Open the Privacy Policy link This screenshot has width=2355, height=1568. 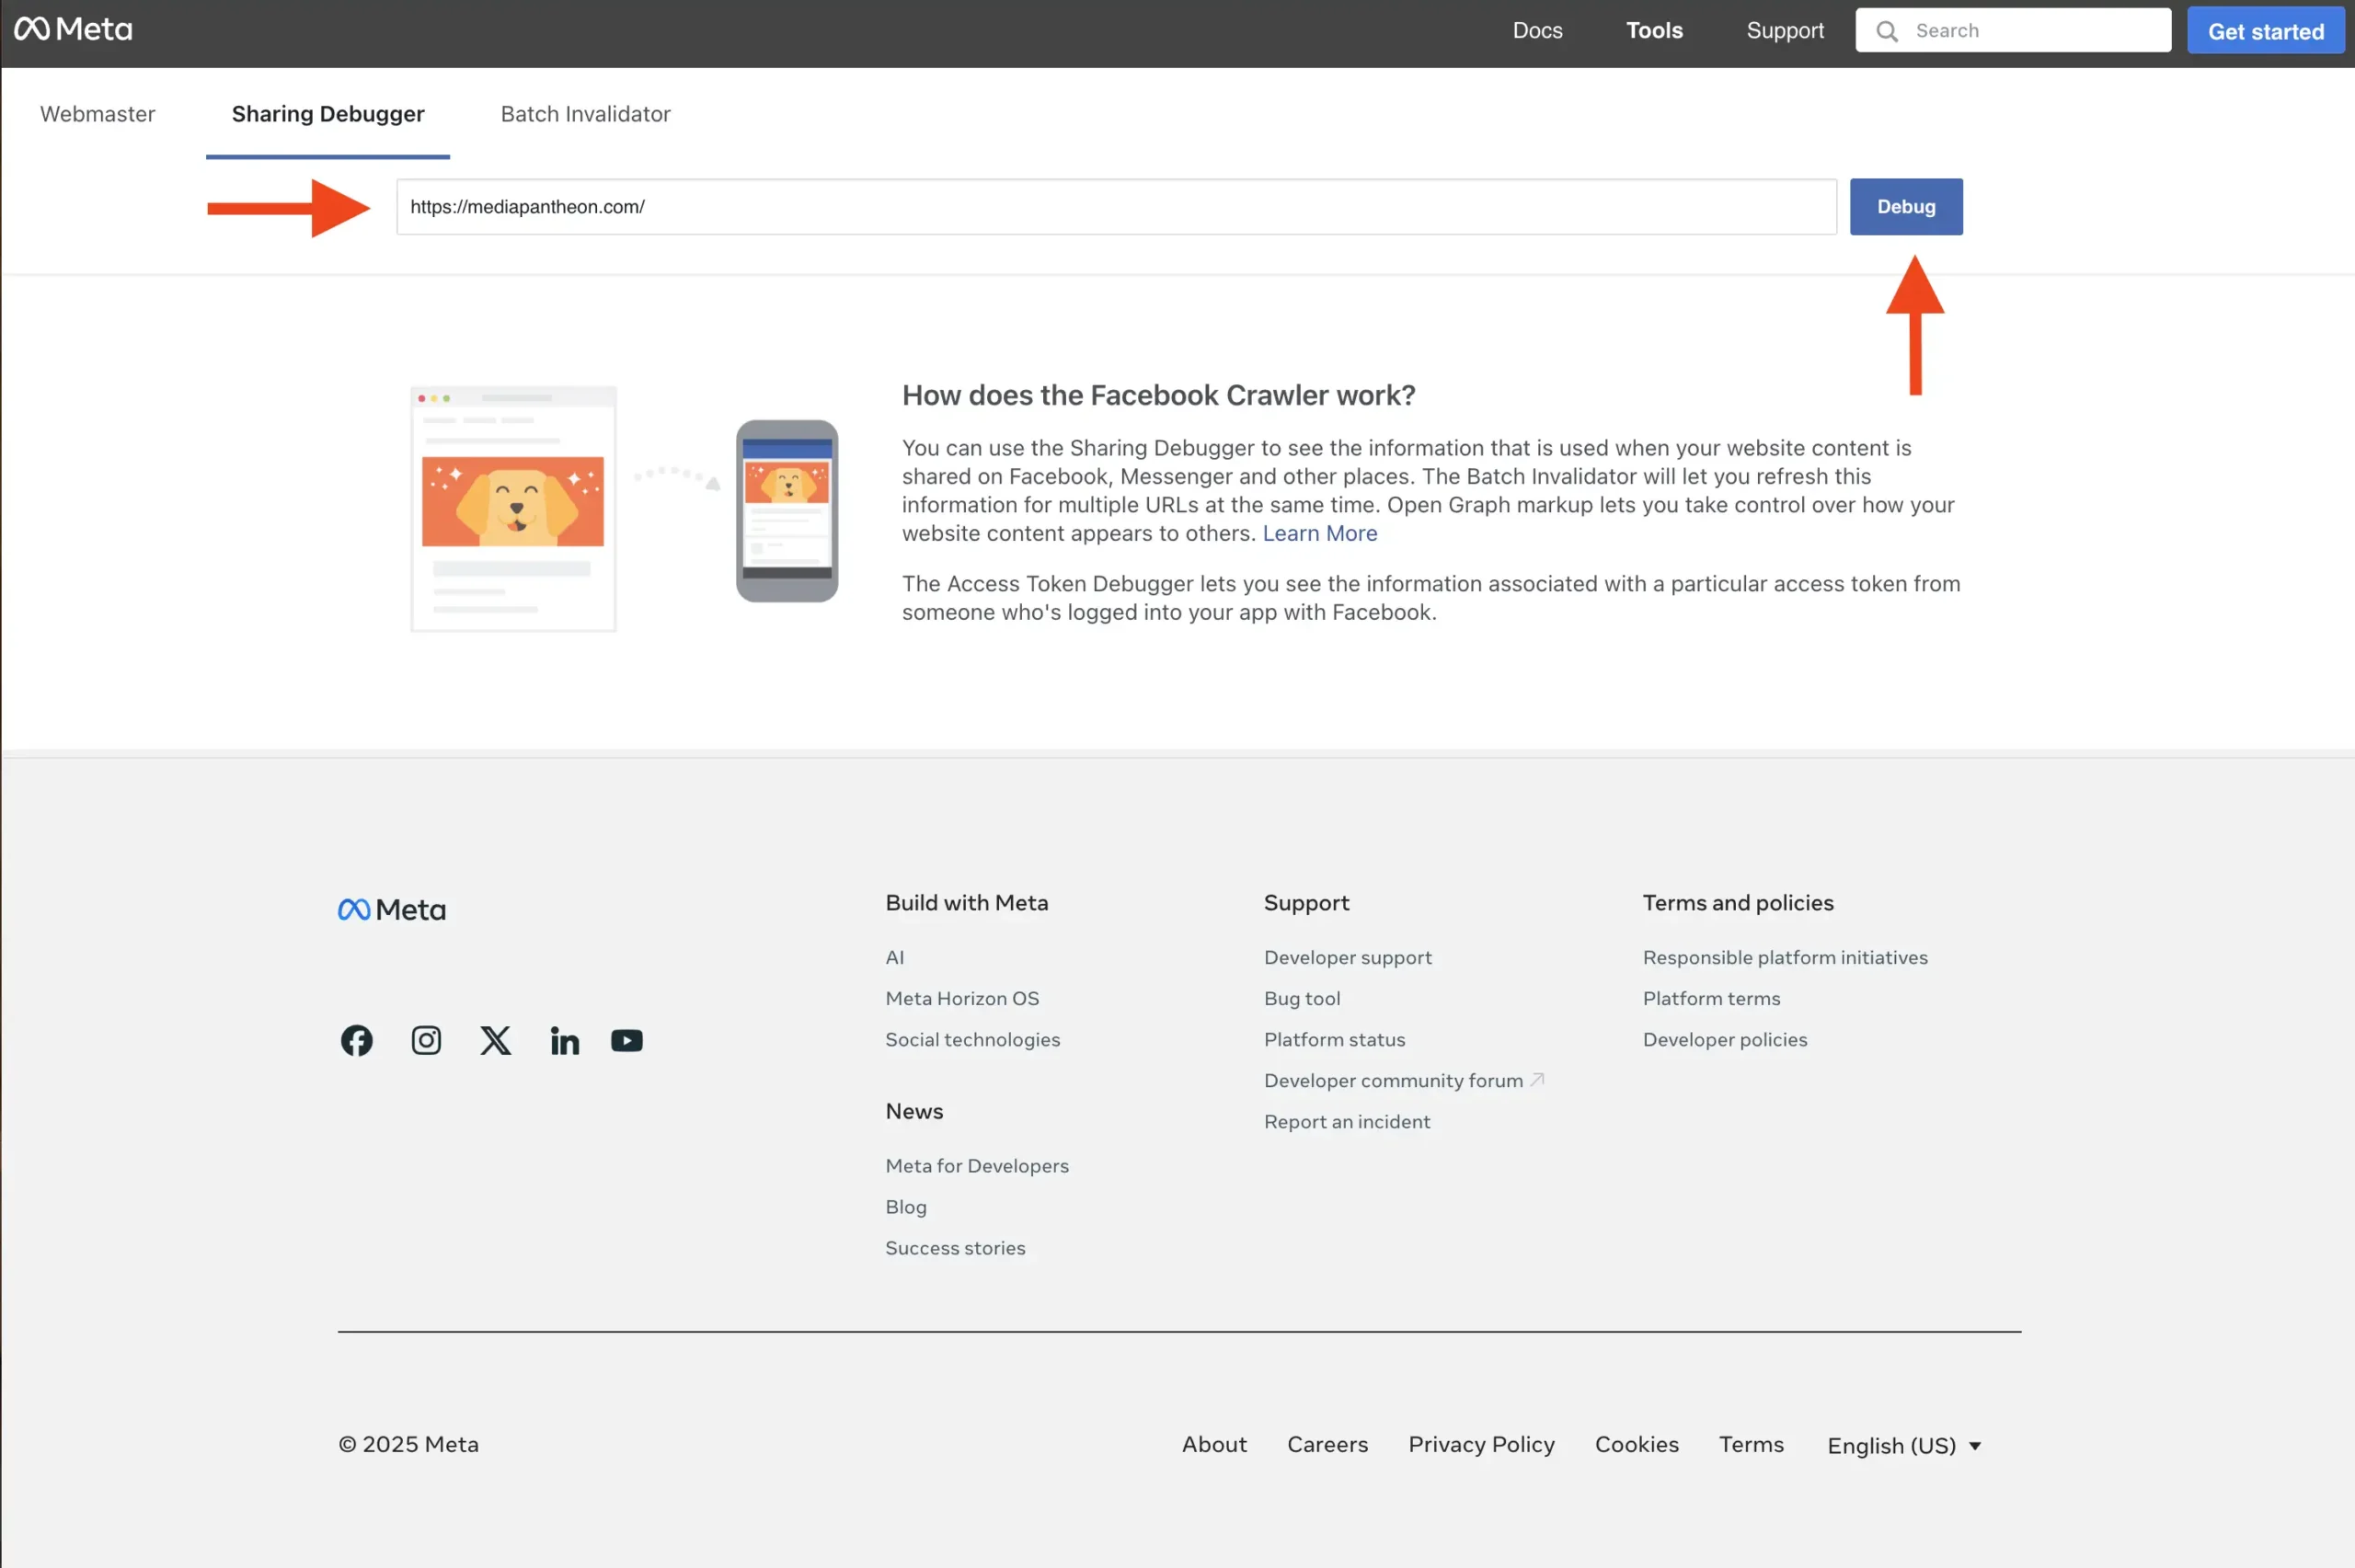click(1481, 1444)
